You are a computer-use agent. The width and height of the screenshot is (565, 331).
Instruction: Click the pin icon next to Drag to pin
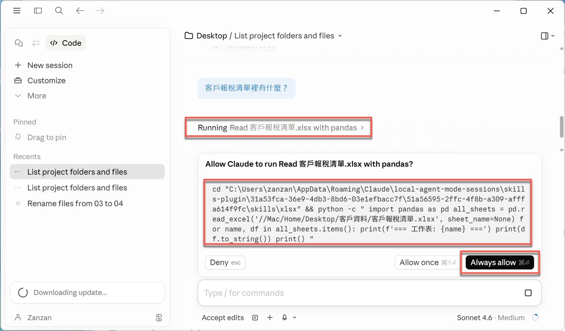(18, 137)
